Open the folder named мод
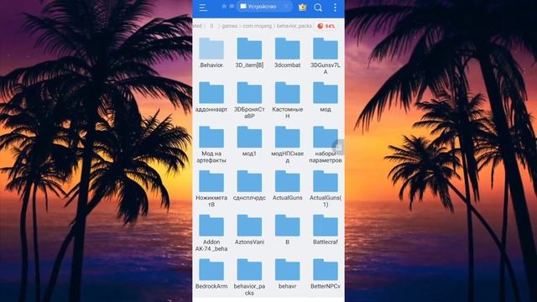The width and height of the screenshot is (537, 302). pos(326,97)
